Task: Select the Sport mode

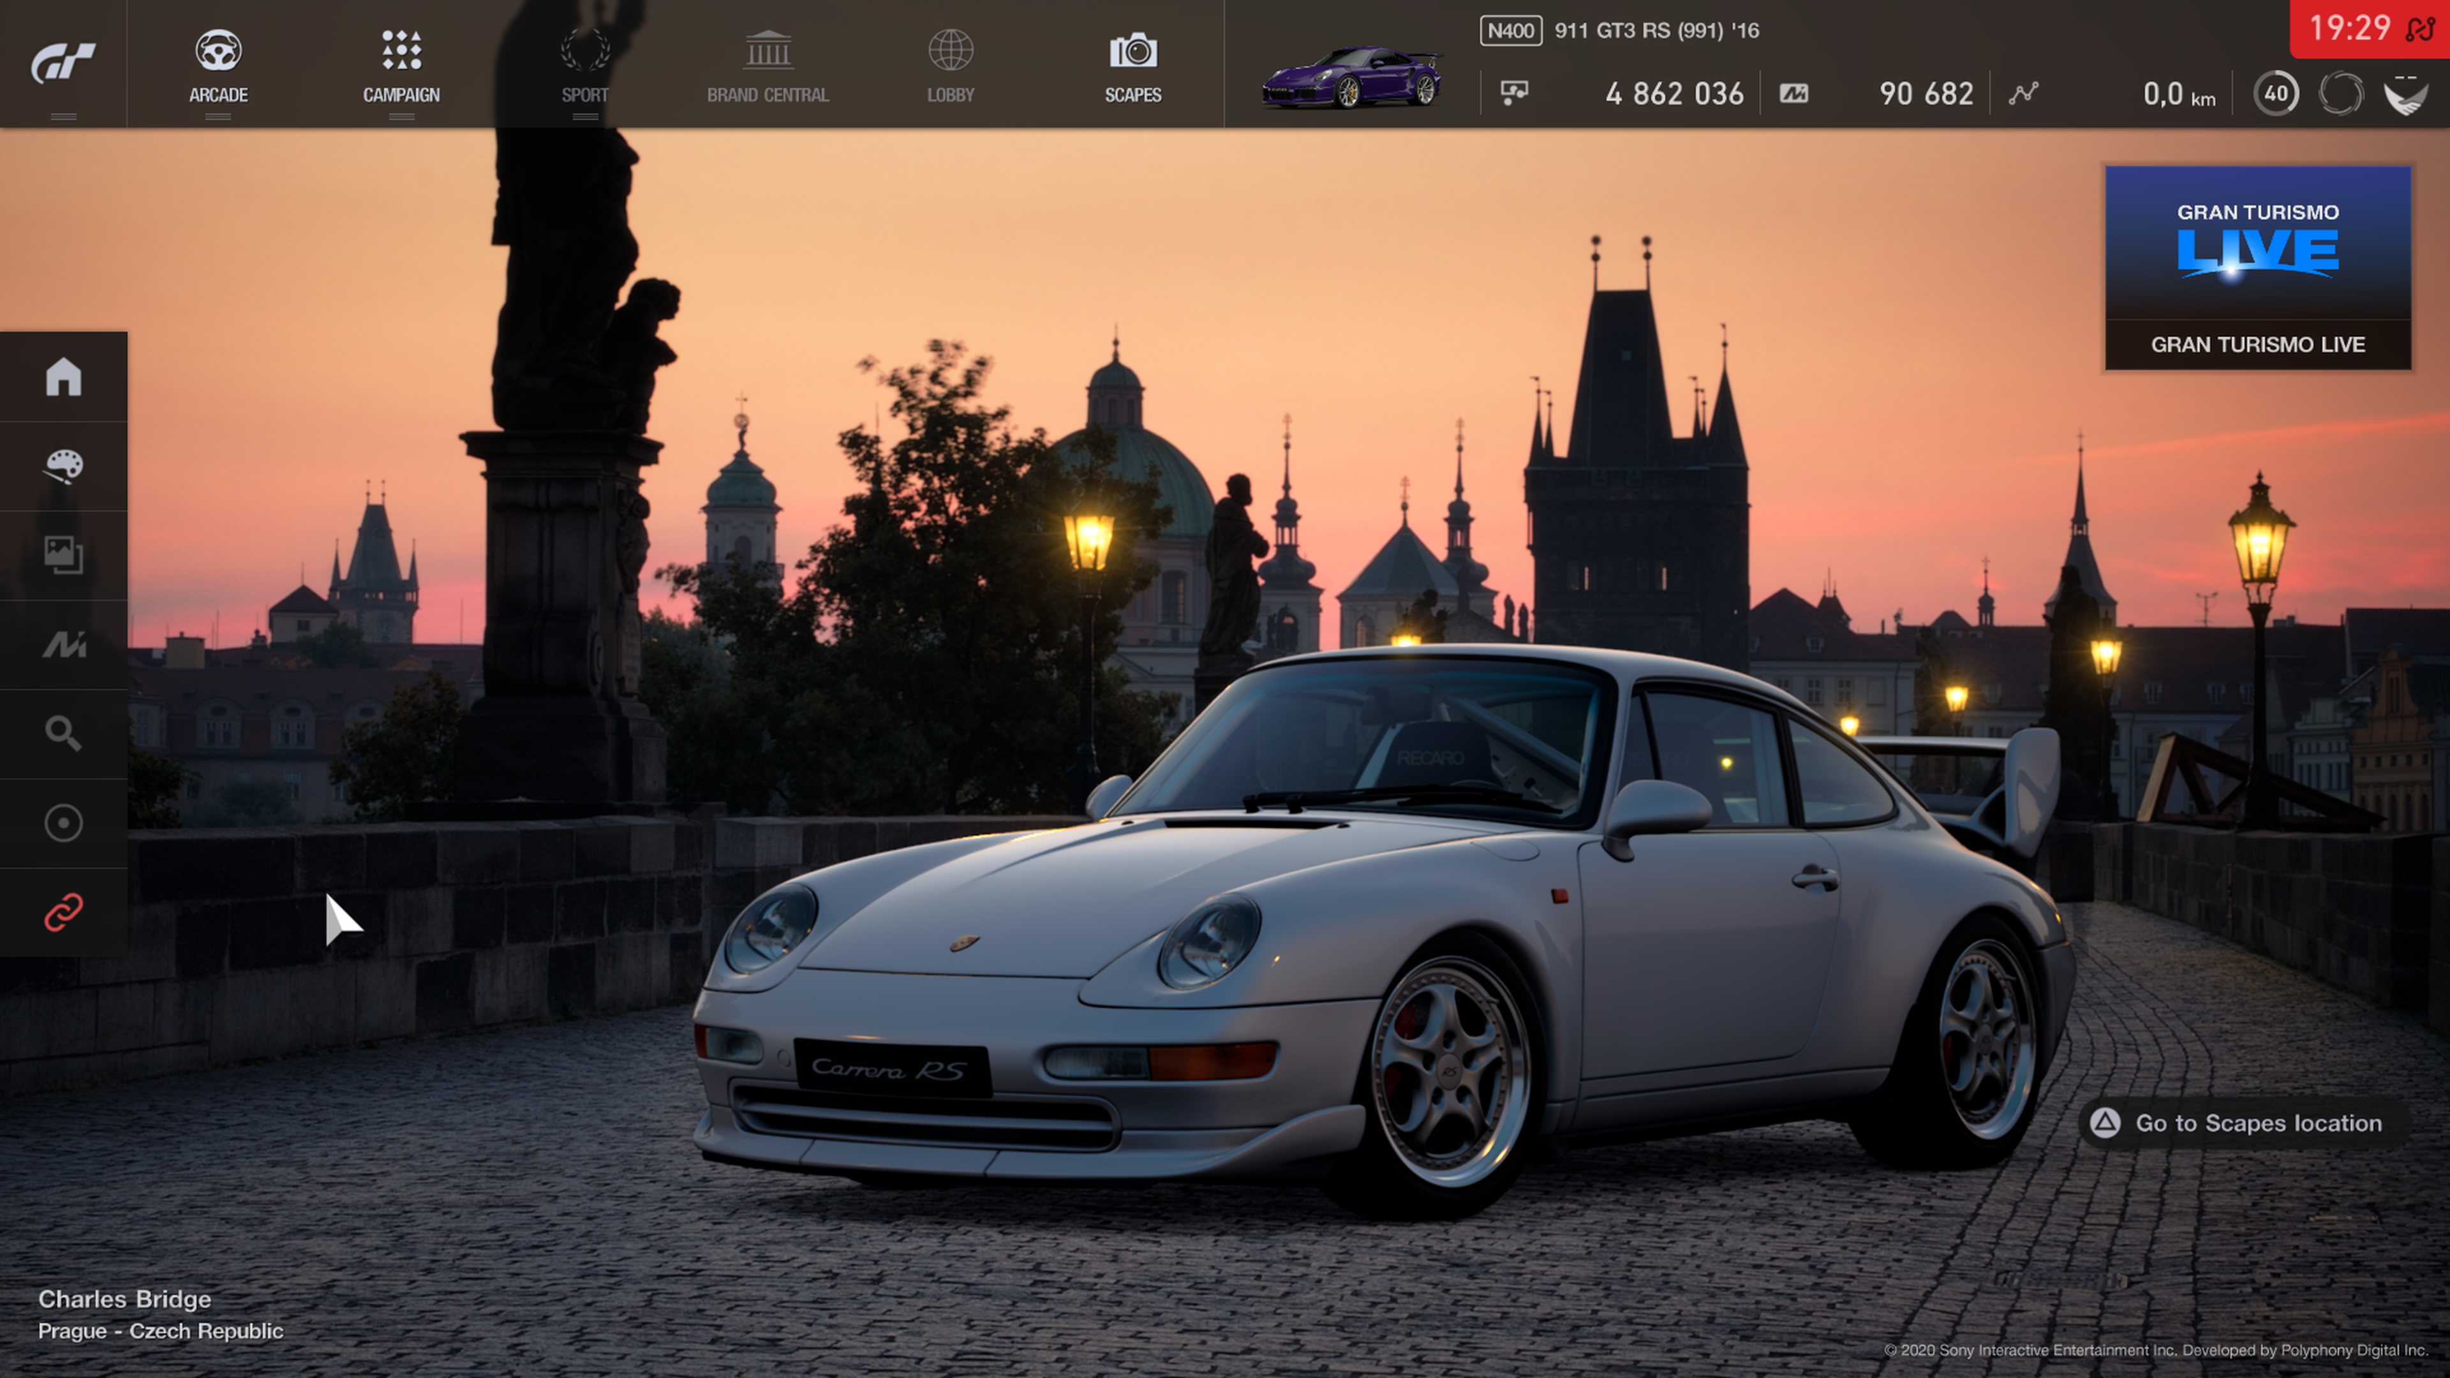Action: click(x=585, y=64)
